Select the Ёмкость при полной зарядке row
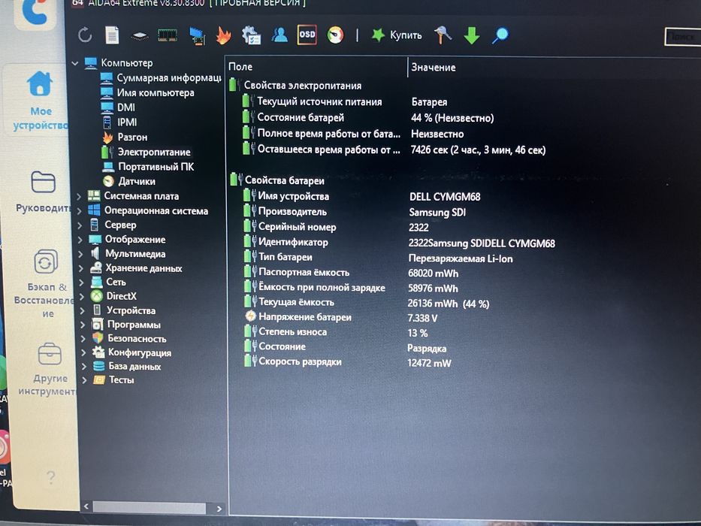The image size is (701, 526). click(351, 288)
